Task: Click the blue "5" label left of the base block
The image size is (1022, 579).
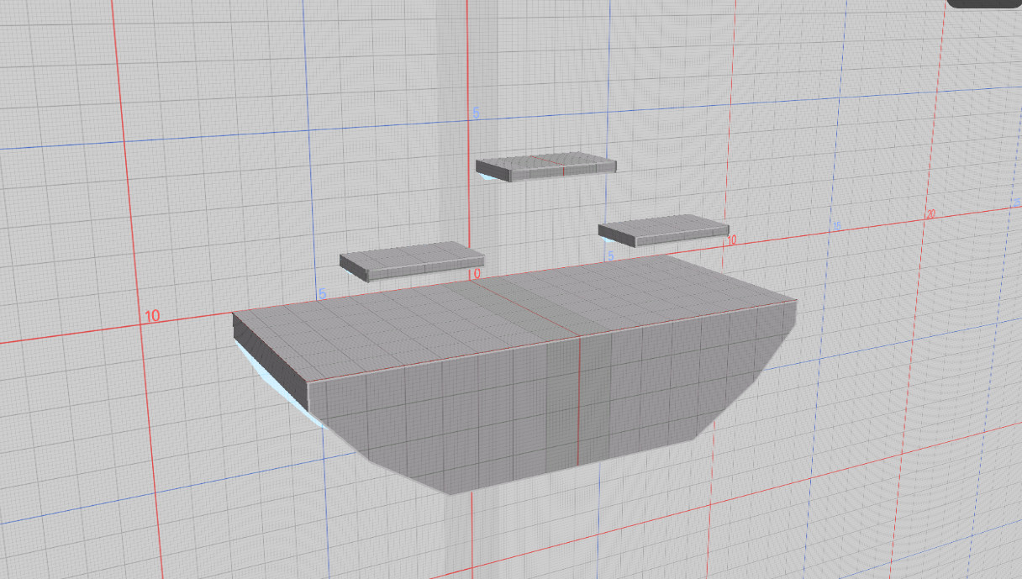Action: [322, 294]
